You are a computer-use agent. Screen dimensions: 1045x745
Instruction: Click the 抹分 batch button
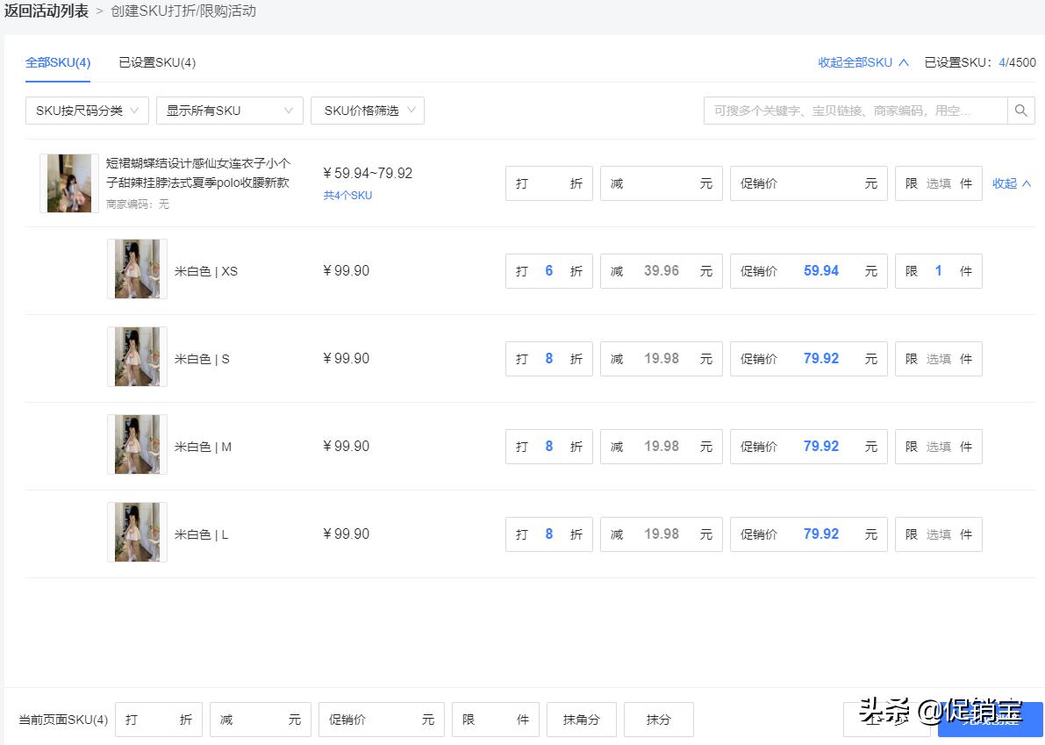tap(659, 720)
